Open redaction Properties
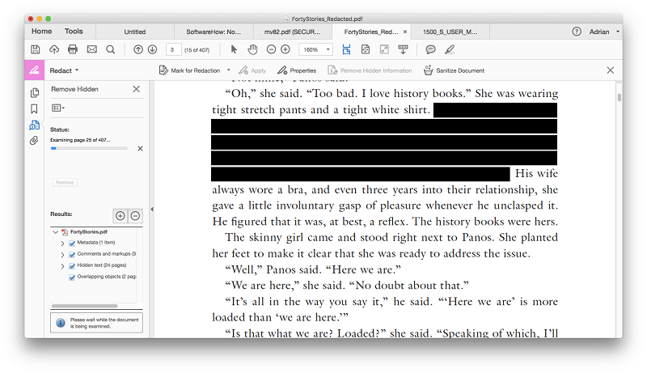The image size is (647, 373). (x=297, y=70)
